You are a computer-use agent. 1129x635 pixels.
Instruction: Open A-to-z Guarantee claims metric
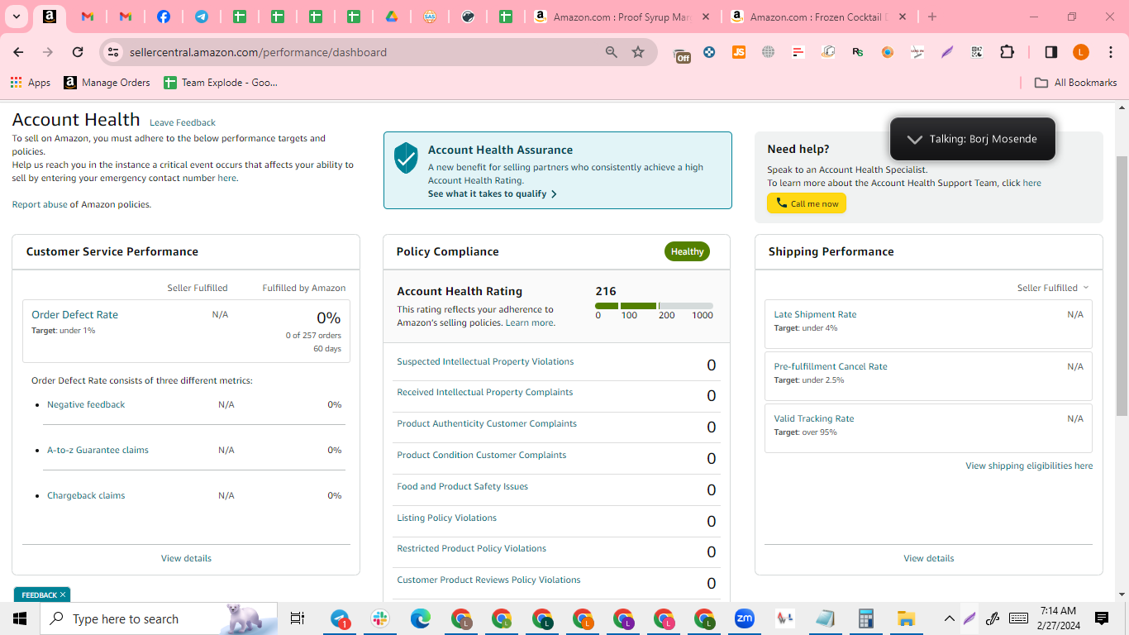[98, 450]
